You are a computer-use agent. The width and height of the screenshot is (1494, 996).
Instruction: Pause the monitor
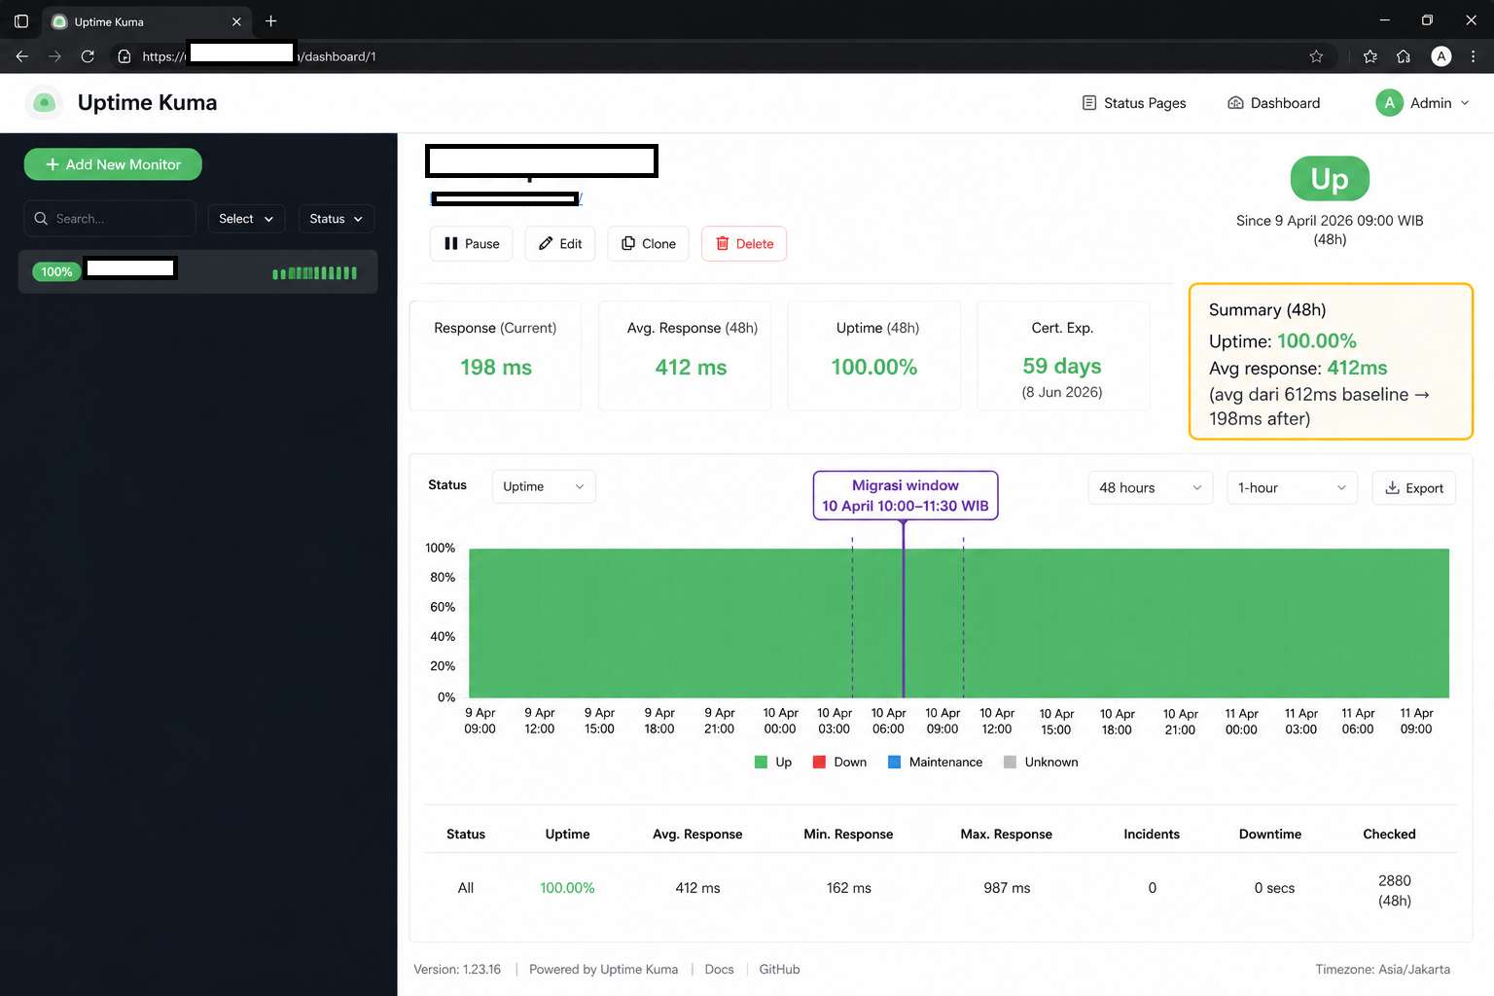pos(472,243)
